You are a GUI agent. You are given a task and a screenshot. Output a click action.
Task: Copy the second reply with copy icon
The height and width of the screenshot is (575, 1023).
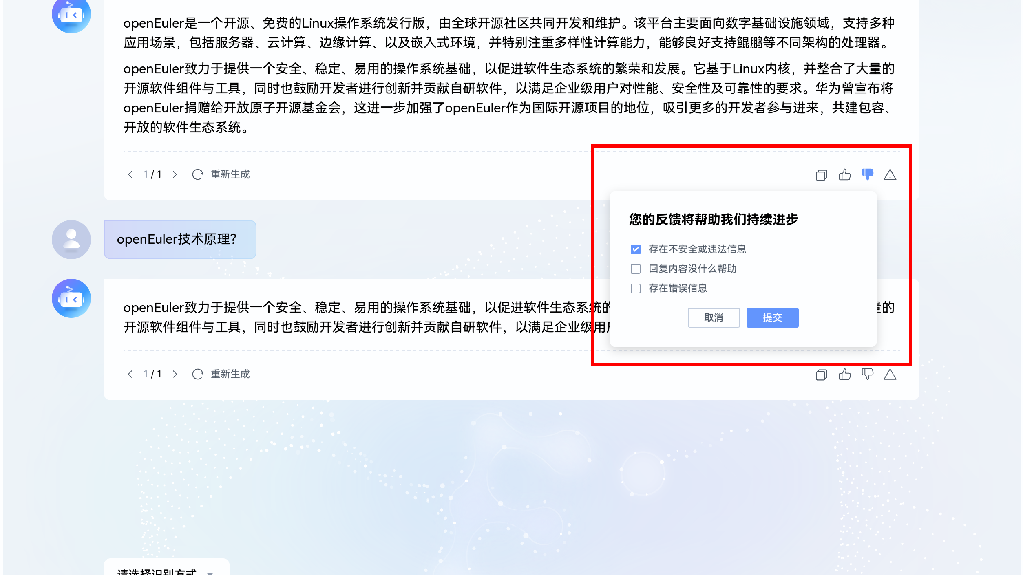tap(821, 375)
